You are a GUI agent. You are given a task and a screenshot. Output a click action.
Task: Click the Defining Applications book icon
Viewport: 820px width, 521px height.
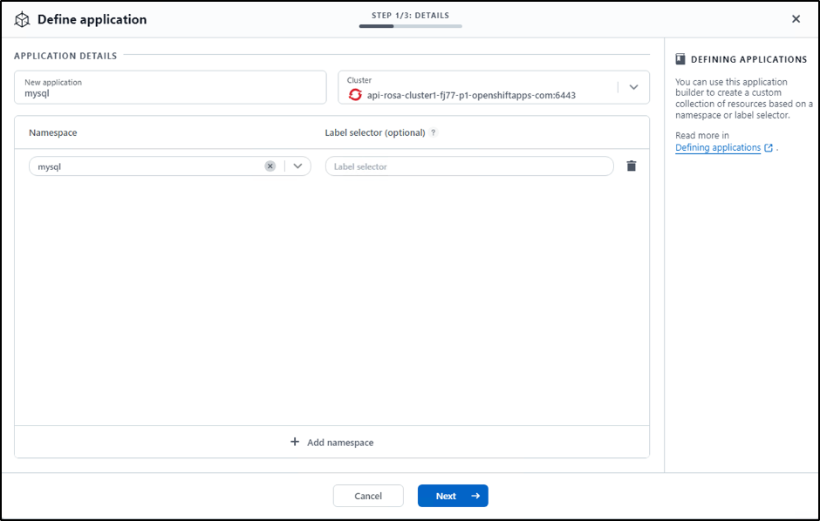[680, 59]
